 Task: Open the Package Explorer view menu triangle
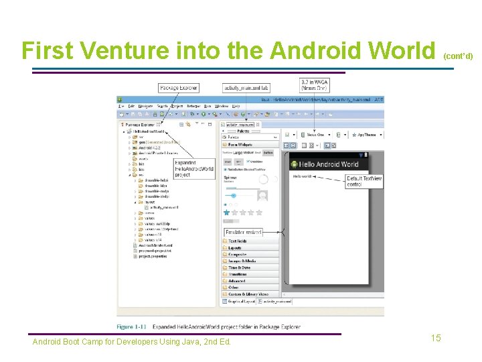197,124
